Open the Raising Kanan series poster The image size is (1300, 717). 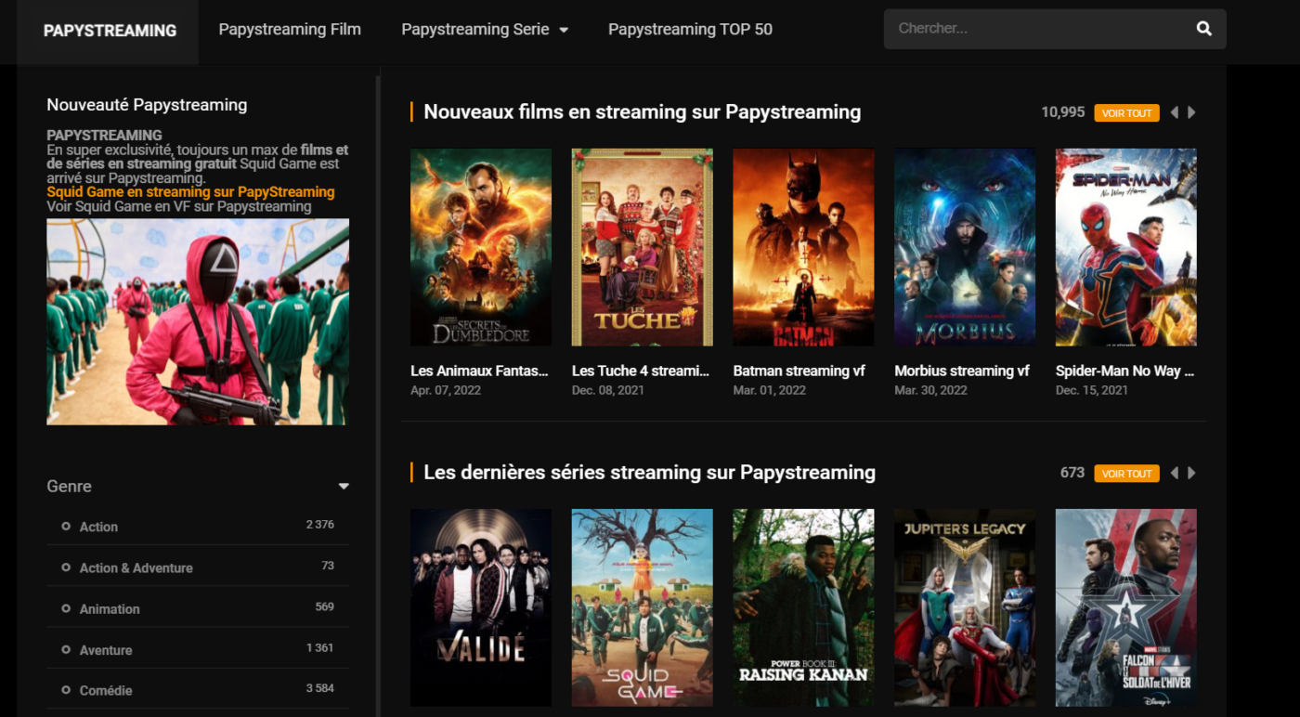coord(803,607)
